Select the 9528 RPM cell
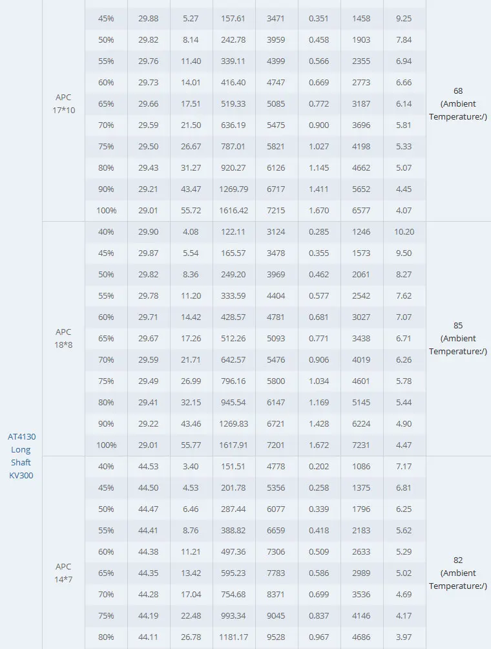 276,637
